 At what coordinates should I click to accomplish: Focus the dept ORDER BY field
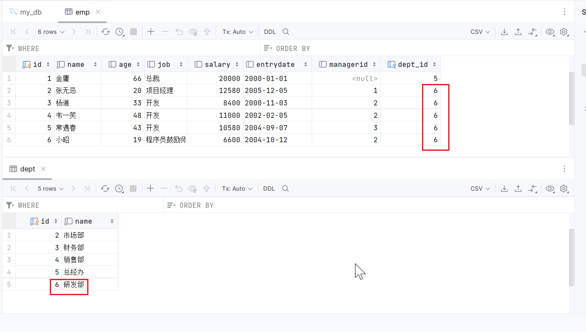tap(370, 205)
